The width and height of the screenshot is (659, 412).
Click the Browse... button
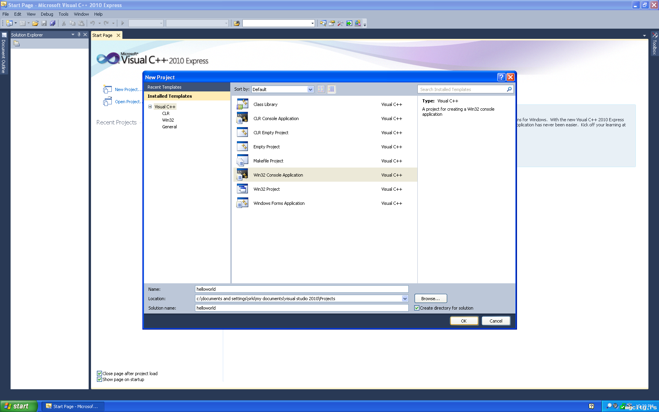click(431, 299)
